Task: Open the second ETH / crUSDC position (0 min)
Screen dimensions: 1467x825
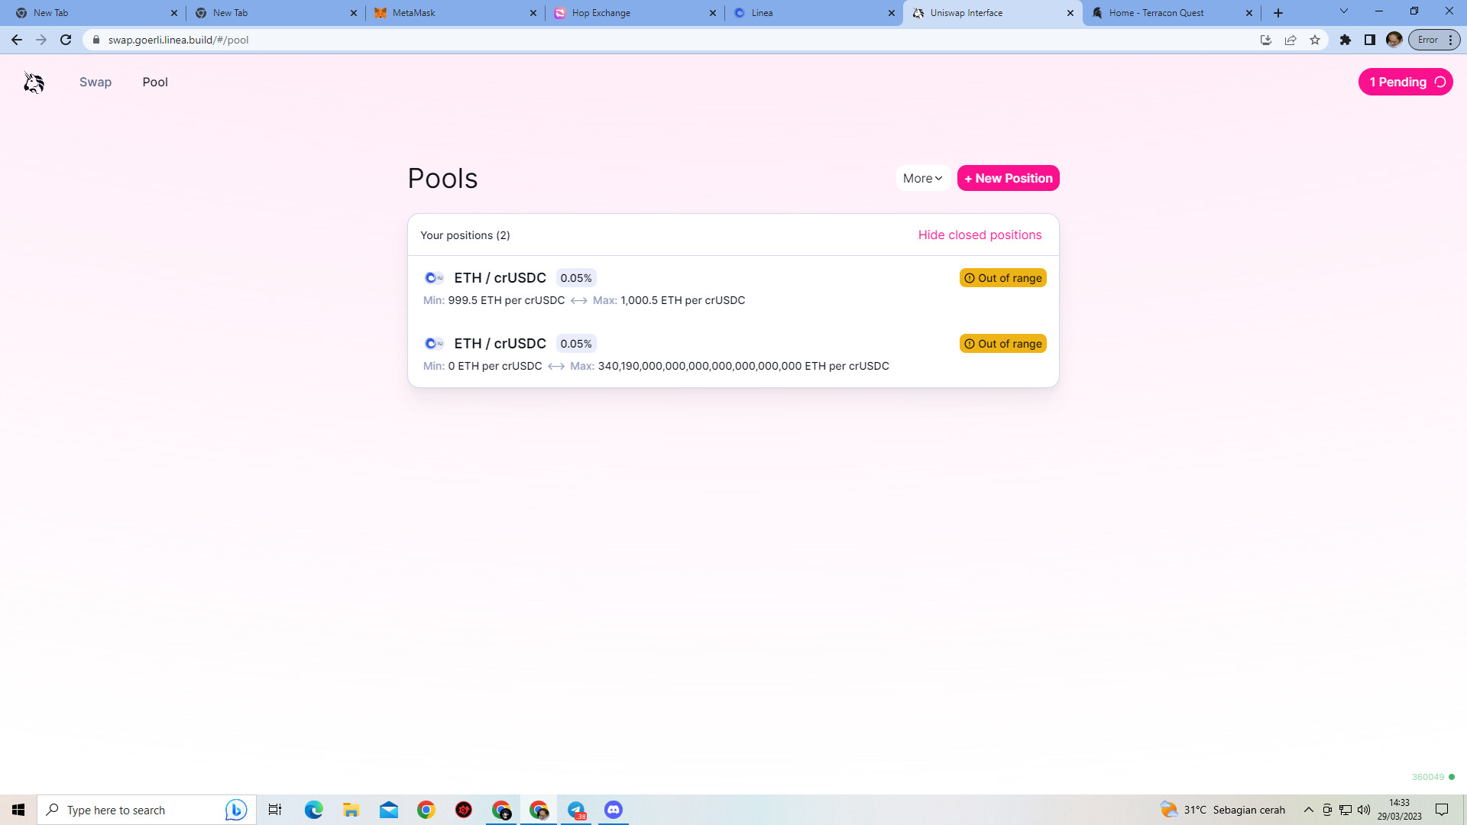Action: [733, 354]
